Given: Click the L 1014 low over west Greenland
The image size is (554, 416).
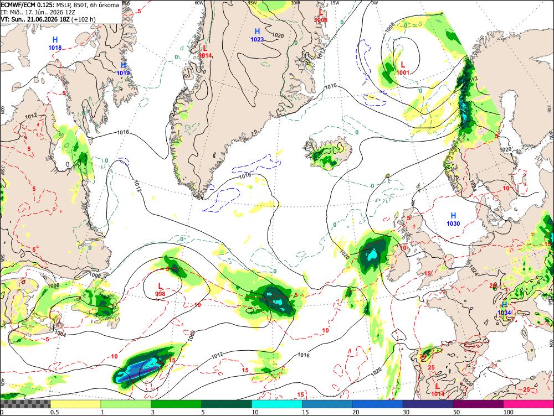Looking at the screenshot, I should pos(206,51).
